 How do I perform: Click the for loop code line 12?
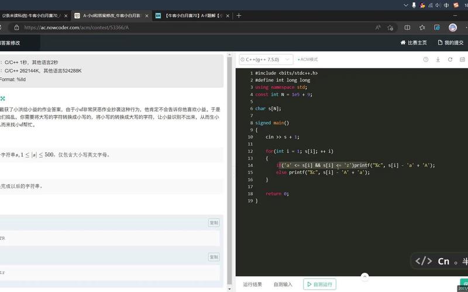click(x=300, y=151)
